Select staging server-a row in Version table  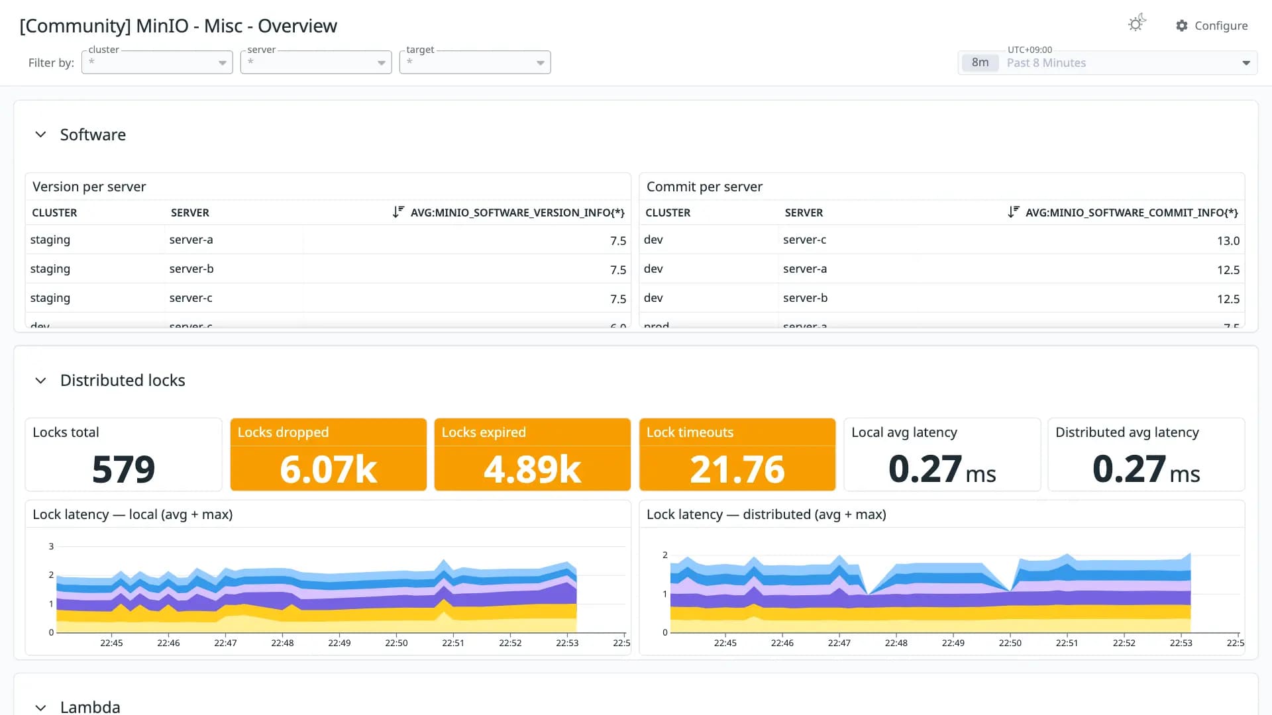point(328,240)
